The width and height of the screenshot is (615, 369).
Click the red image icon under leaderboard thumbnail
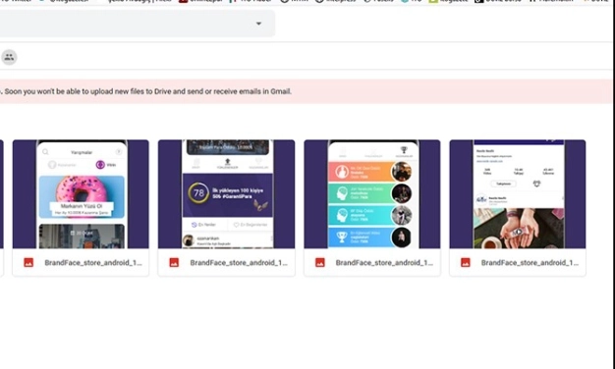point(319,263)
